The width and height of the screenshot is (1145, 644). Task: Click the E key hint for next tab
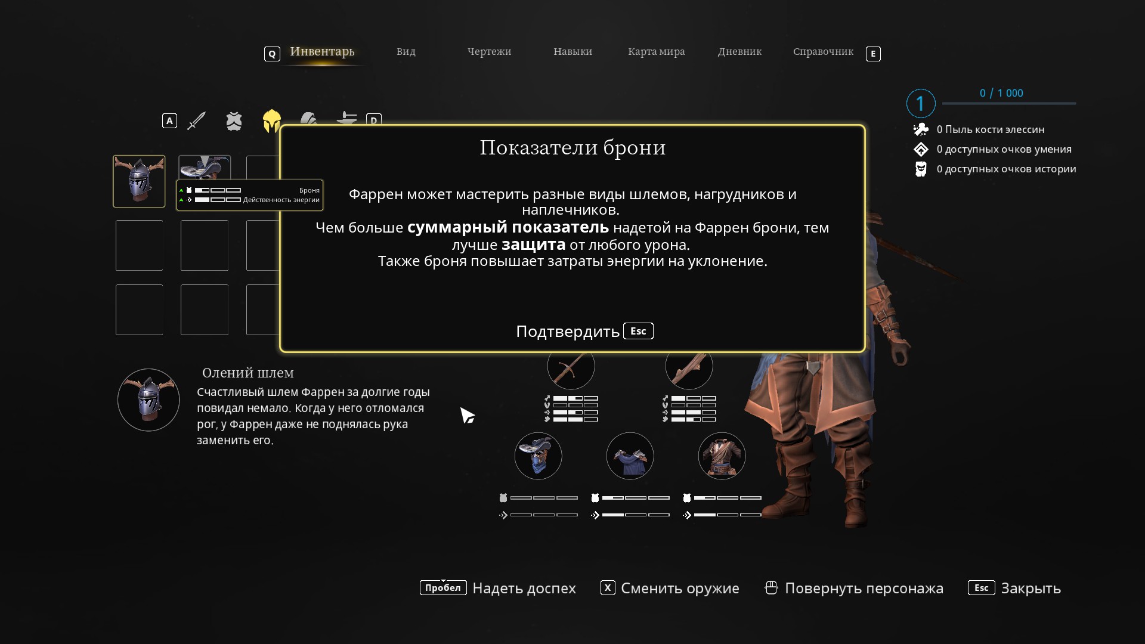(873, 54)
